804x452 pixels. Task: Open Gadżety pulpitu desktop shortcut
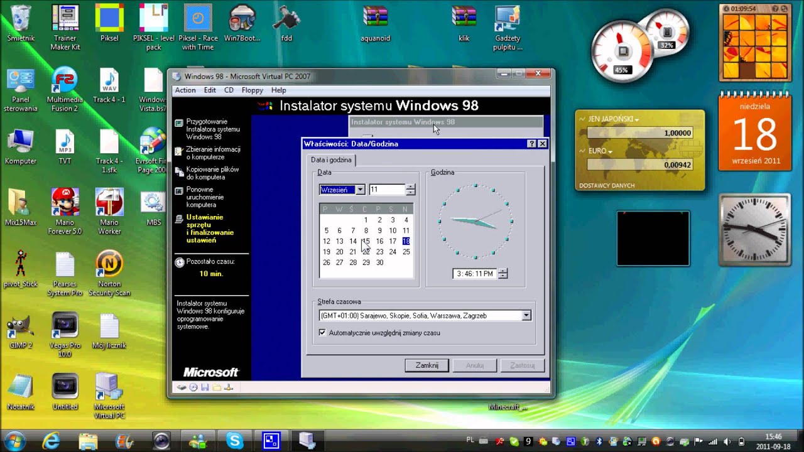[x=508, y=27]
